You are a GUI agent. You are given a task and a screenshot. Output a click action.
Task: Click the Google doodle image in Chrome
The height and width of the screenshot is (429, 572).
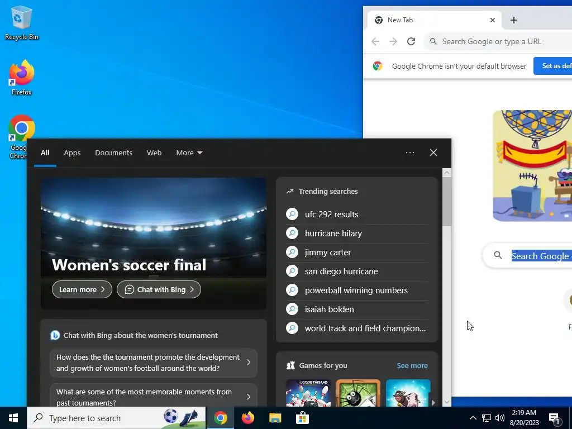[532, 165]
